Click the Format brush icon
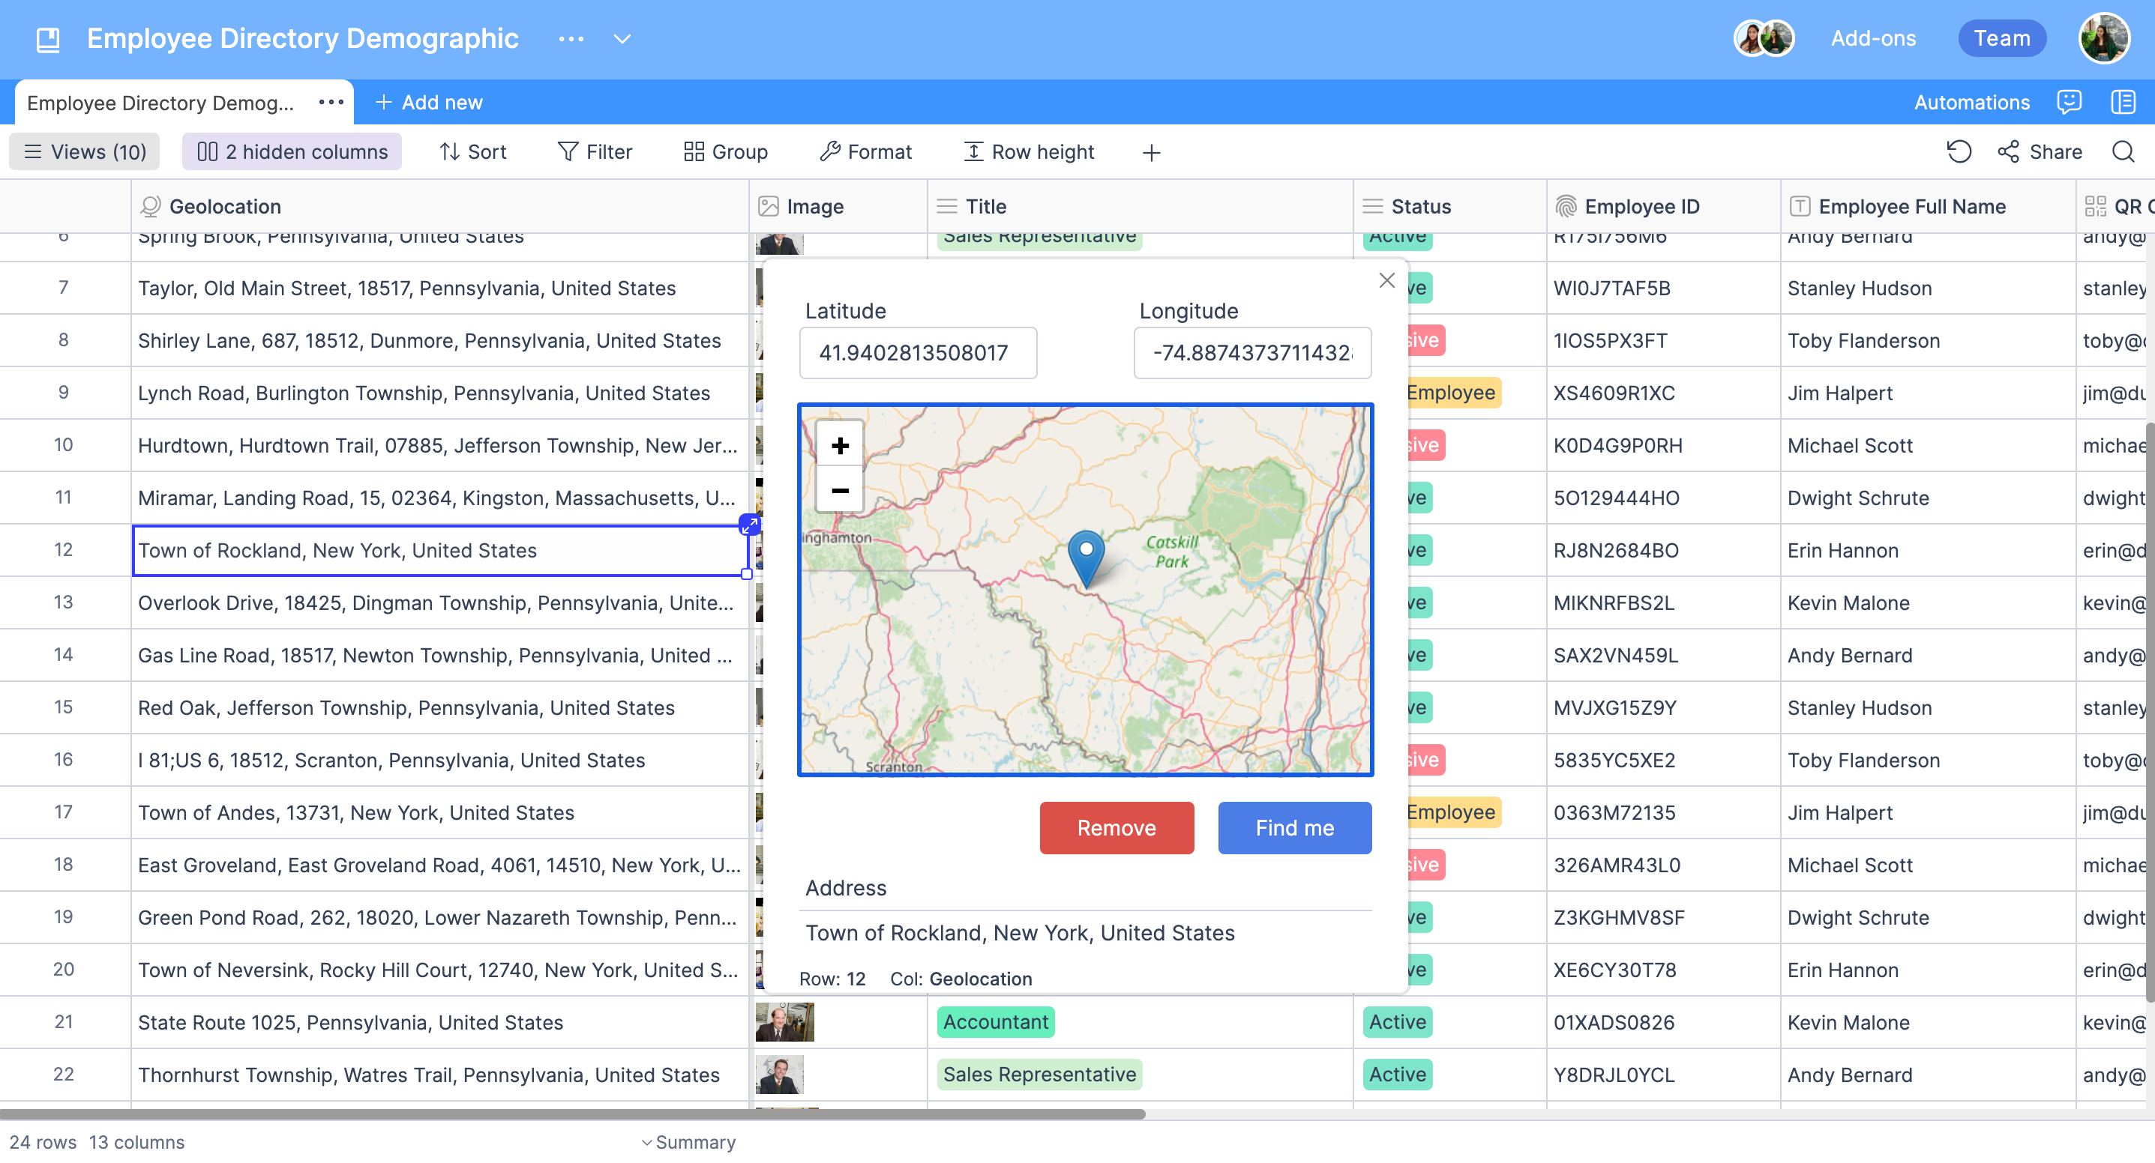The height and width of the screenshot is (1163, 2155). click(x=831, y=151)
